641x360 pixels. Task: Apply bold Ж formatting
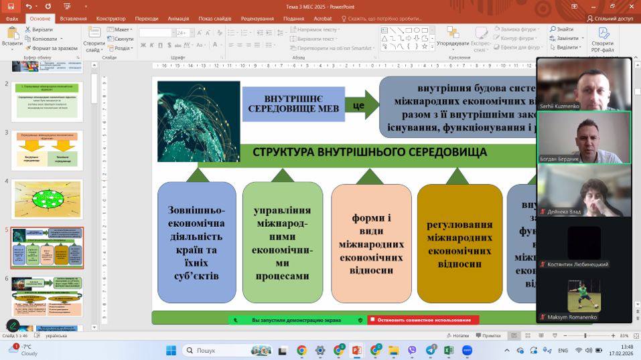(143, 45)
